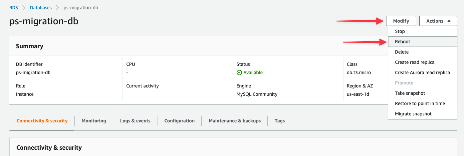Click the Region & AZ label

(x=360, y=86)
